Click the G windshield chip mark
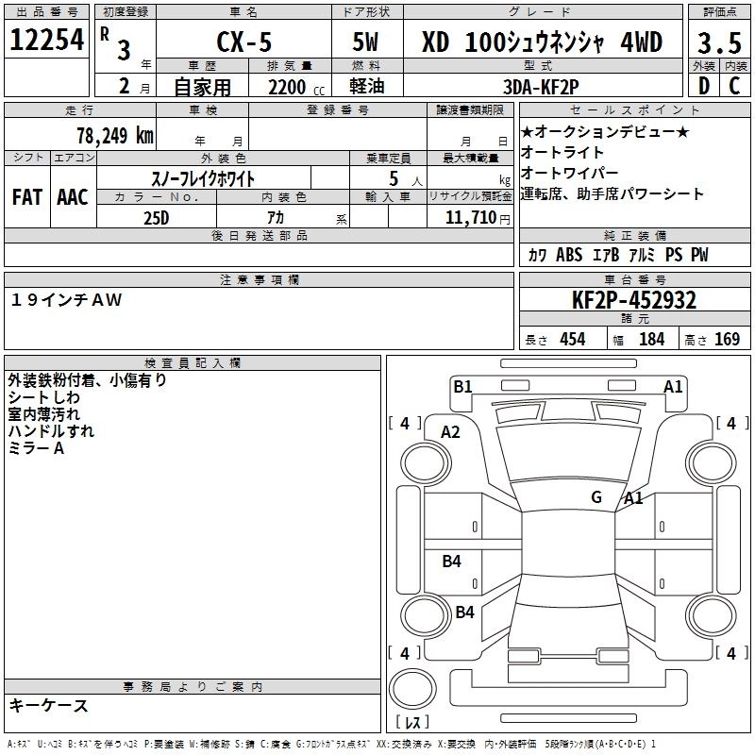The height and width of the screenshot is (755, 755). [596, 496]
